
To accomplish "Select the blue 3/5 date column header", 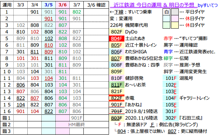I will tap(48, 5).
